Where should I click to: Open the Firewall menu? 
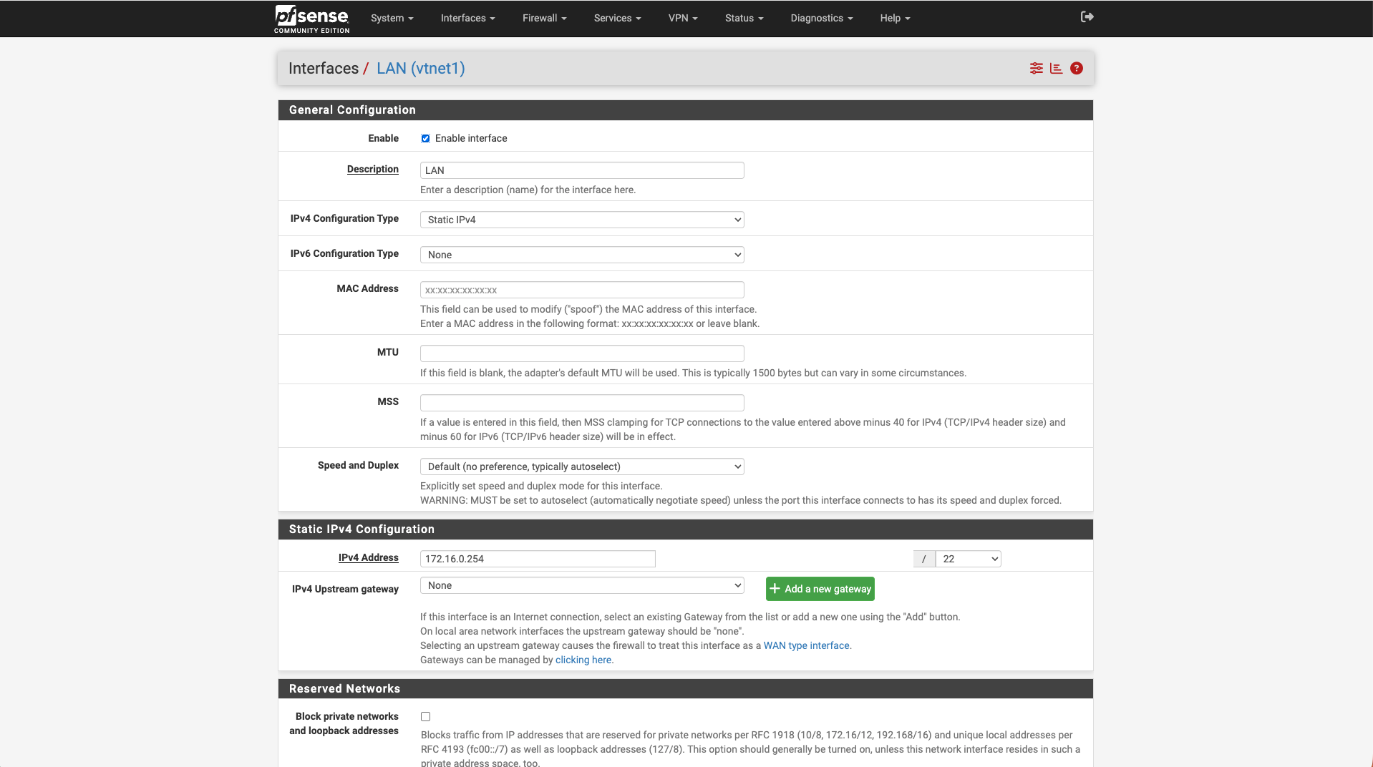click(544, 19)
